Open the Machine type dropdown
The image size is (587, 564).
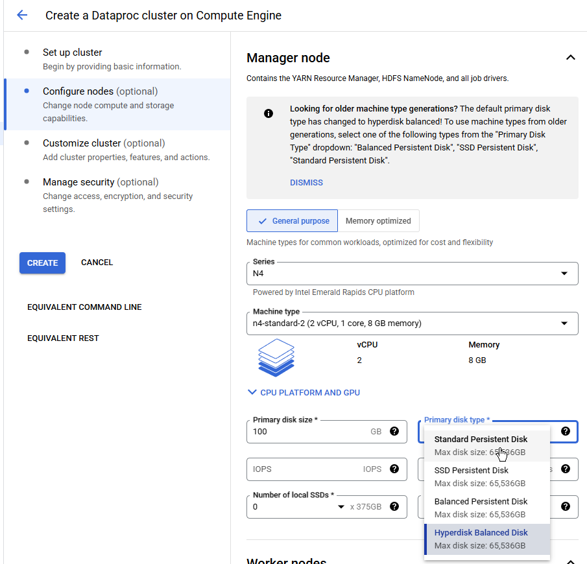412,323
